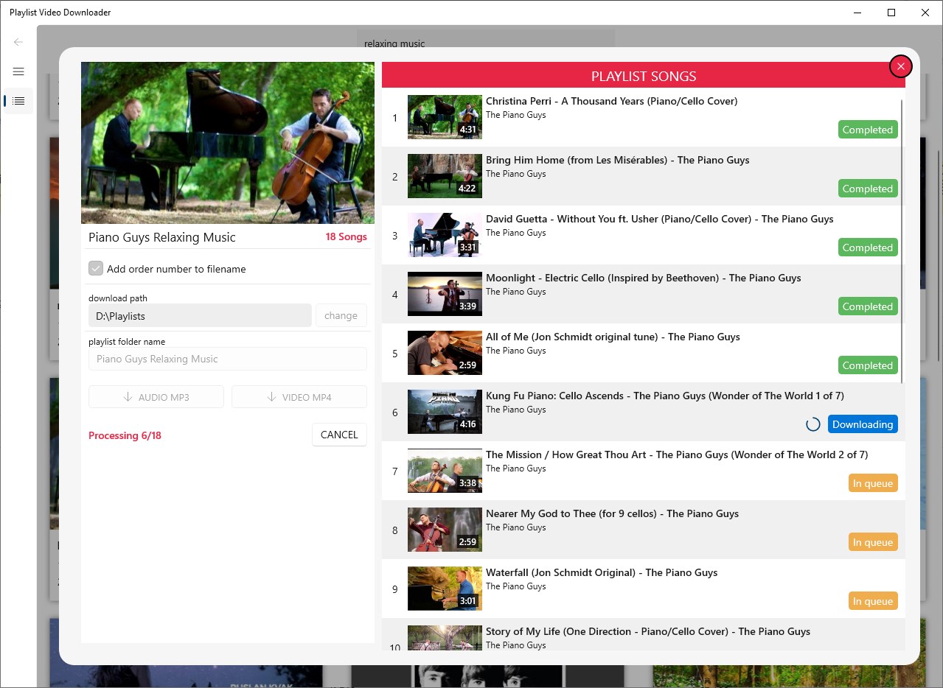Screen dimensions: 943x688
Task: Select song title Bring Him Home
Action: pyautogui.click(x=617, y=160)
